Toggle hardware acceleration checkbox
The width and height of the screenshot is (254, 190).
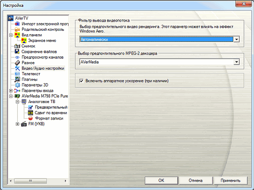click(x=81, y=81)
